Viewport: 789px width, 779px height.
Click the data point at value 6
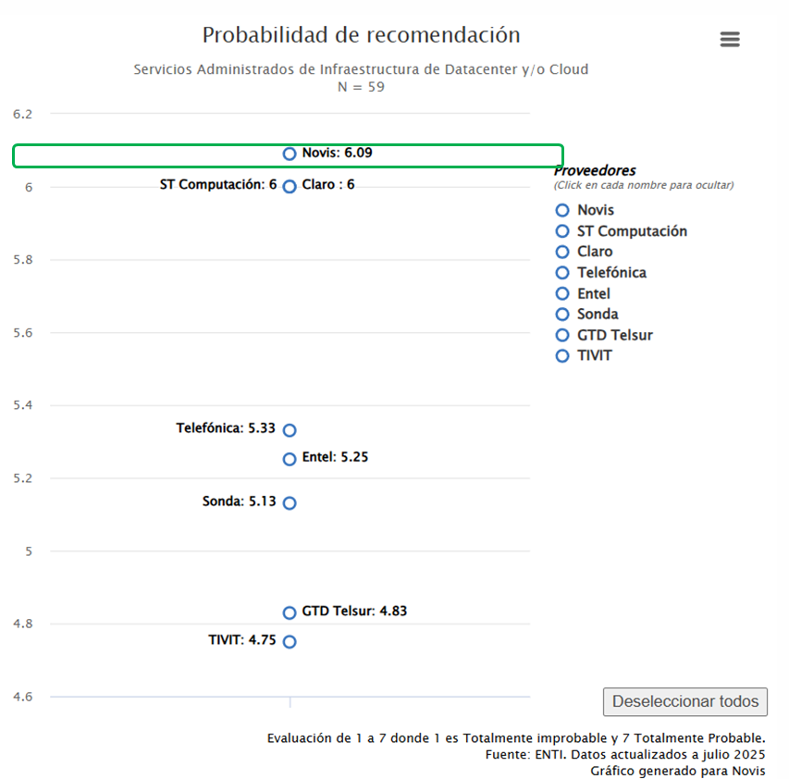click(290, 186)
